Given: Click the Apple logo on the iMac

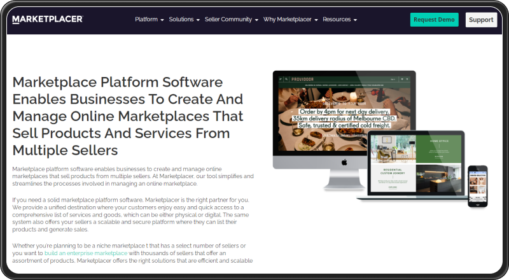Looking at the screenshot, I should pos(344,162).
